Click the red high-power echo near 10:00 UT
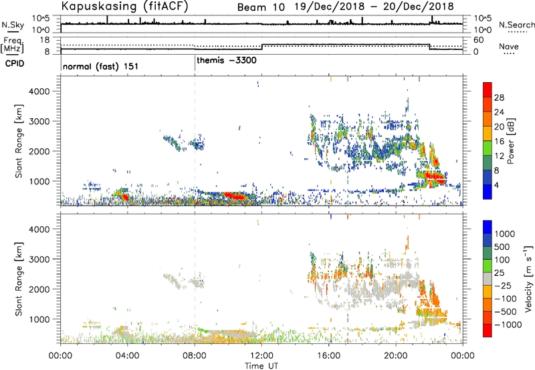Image resolution: width=535 pixels, height=370 pixels. [x=234, y=196]
